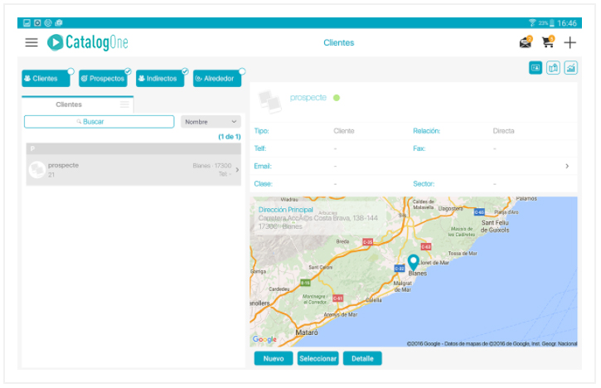This screenshot has height=388, width=601.
Task: Click the plus add icon
Action: (570, 42)
